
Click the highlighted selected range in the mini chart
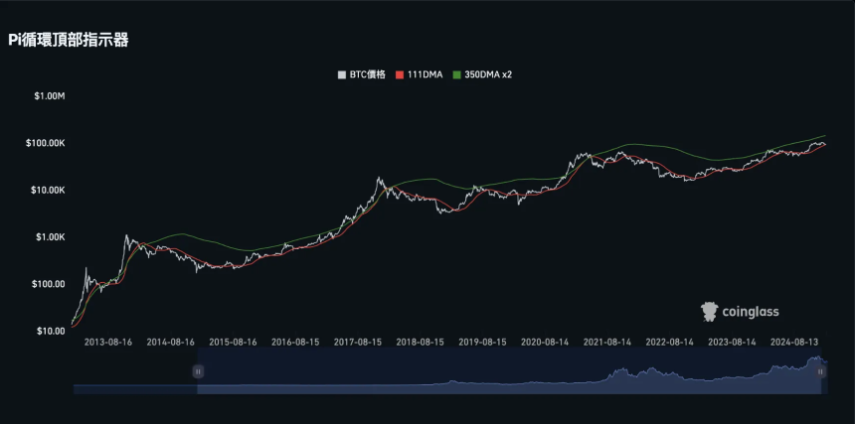click(509, 370)
